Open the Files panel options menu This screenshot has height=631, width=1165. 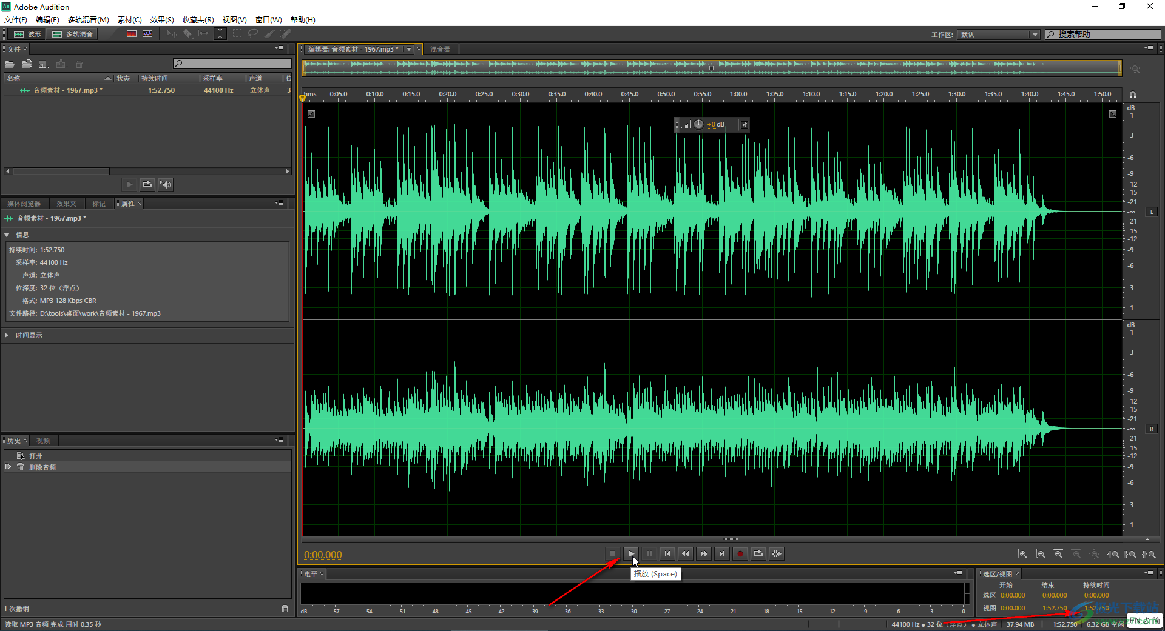point(279,48)
